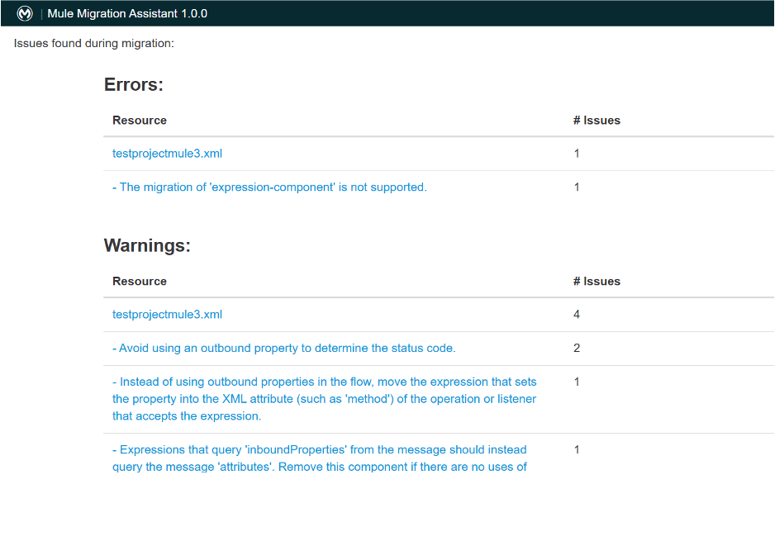775x546 pixels.
Task: Select the Errors section heading
Action: 134,85
